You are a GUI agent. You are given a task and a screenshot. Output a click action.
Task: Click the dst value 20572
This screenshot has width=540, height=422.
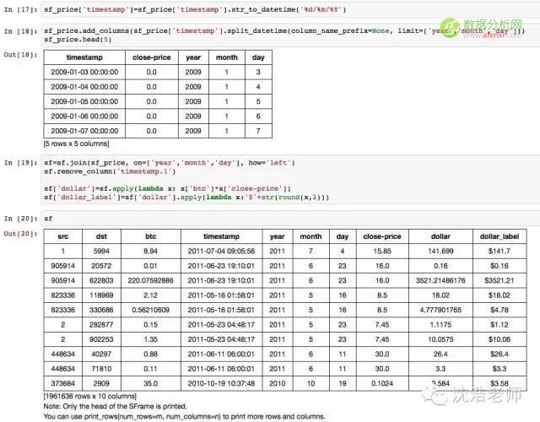[101, 266]
